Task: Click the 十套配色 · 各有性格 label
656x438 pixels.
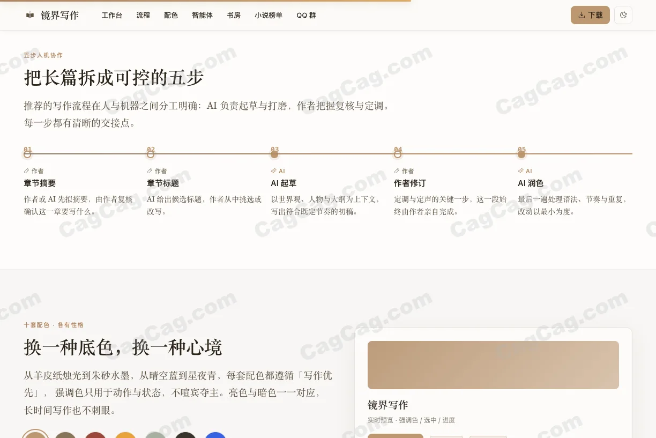Action: click(54, 325)
